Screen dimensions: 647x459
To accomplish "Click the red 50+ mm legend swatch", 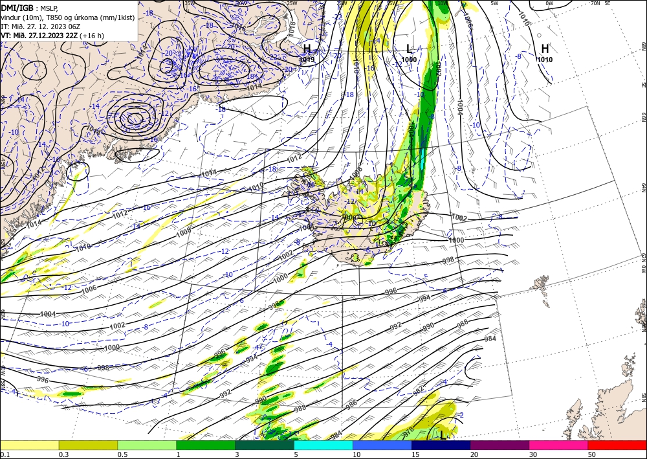I will tap(617, 445).
